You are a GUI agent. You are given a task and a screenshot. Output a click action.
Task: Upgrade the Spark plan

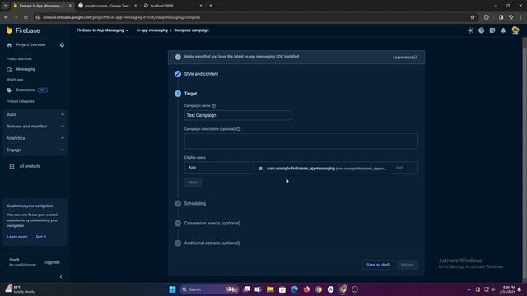click(x=52, y=262)
